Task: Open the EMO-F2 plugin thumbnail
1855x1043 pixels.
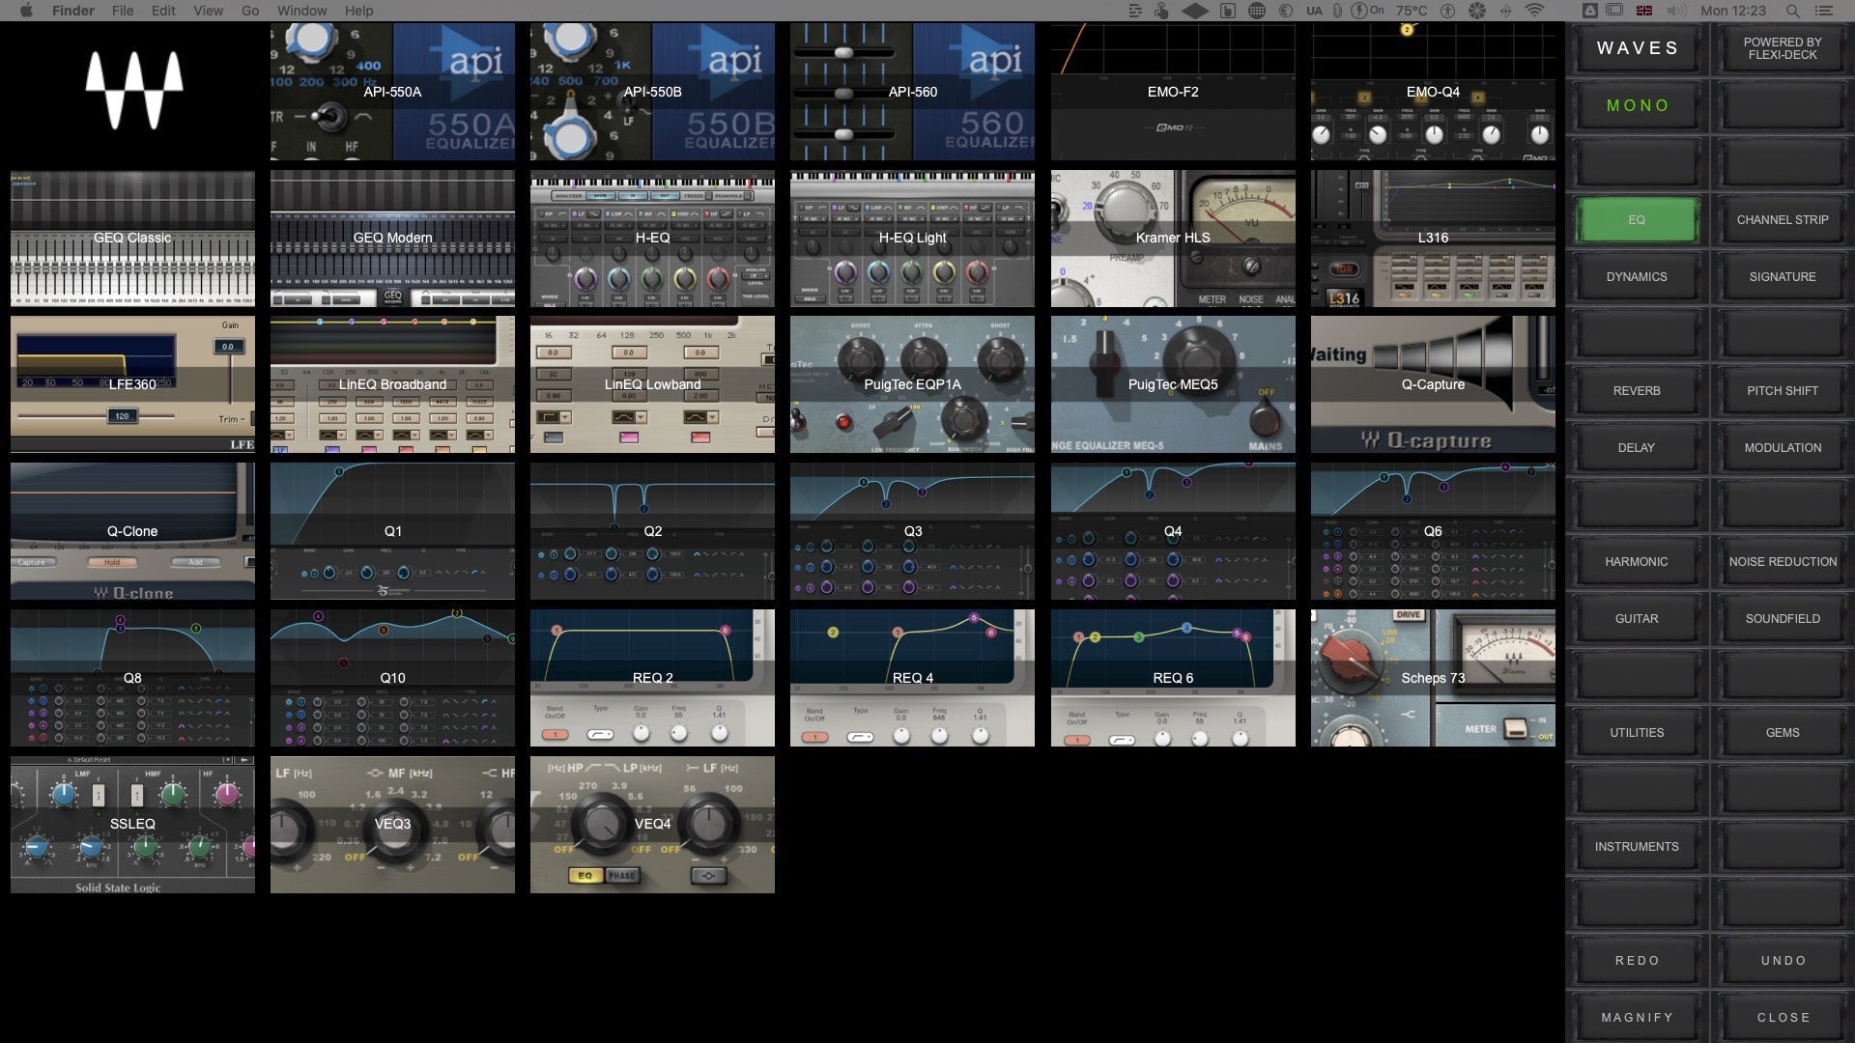Action: click(1173, 92)
